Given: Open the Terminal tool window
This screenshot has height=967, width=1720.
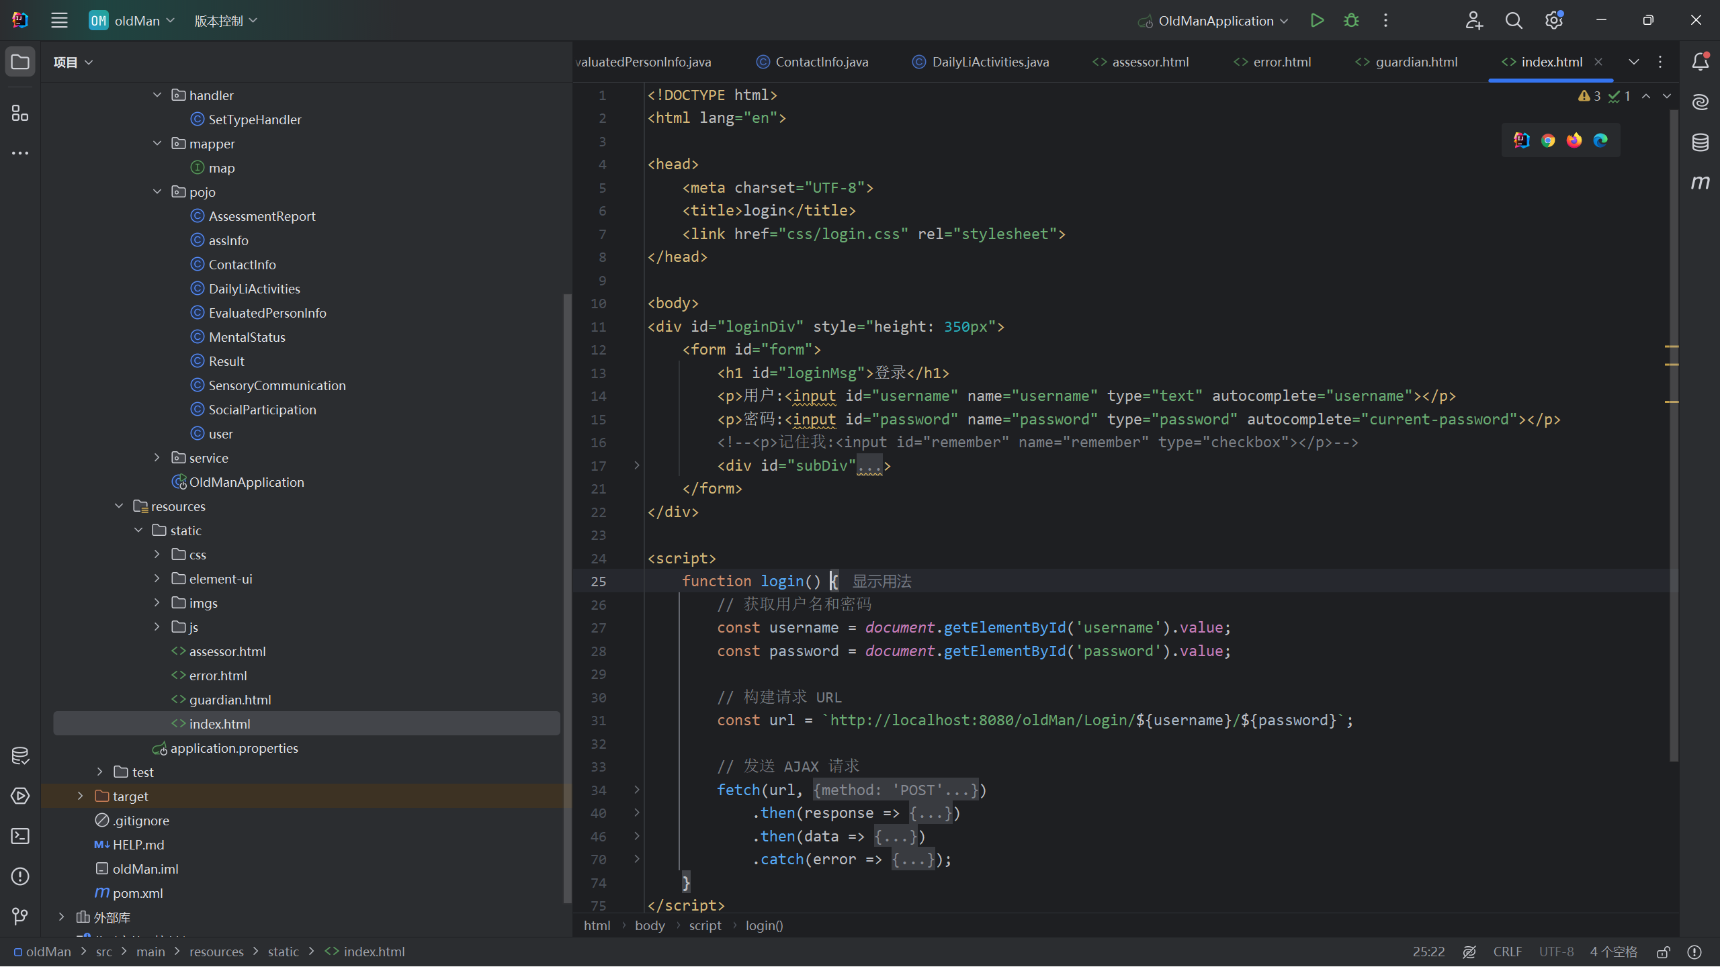Looking at the screenshot, I should coord(20,836).
